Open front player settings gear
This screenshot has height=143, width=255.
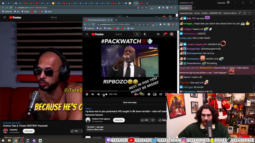149,94
